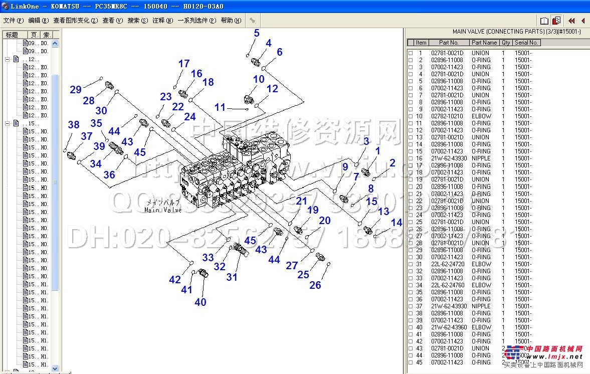Click callout number 38 in diagram
Screen dimensions: 590x374
tap(74, 124)
